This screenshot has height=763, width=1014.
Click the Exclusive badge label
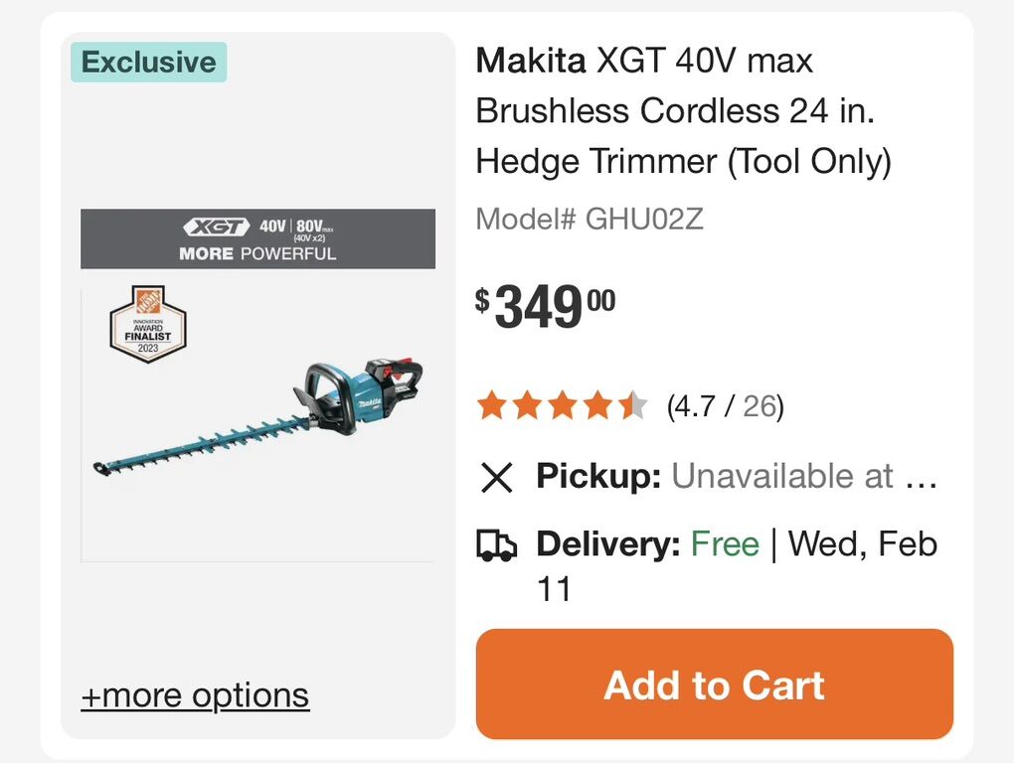149,63
